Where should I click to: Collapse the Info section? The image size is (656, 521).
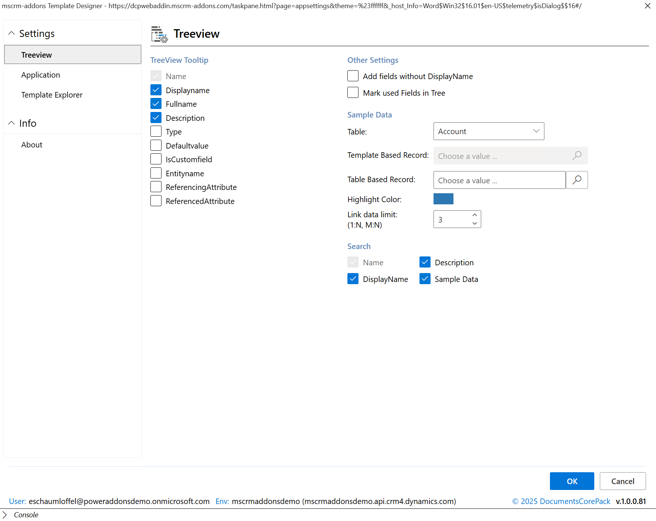(x=11, y=123)
